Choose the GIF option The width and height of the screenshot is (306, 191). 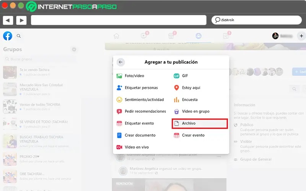pos(181,76)
